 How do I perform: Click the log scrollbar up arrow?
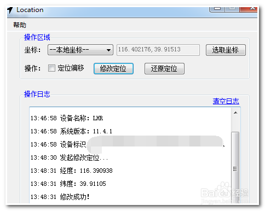[235, 113]
